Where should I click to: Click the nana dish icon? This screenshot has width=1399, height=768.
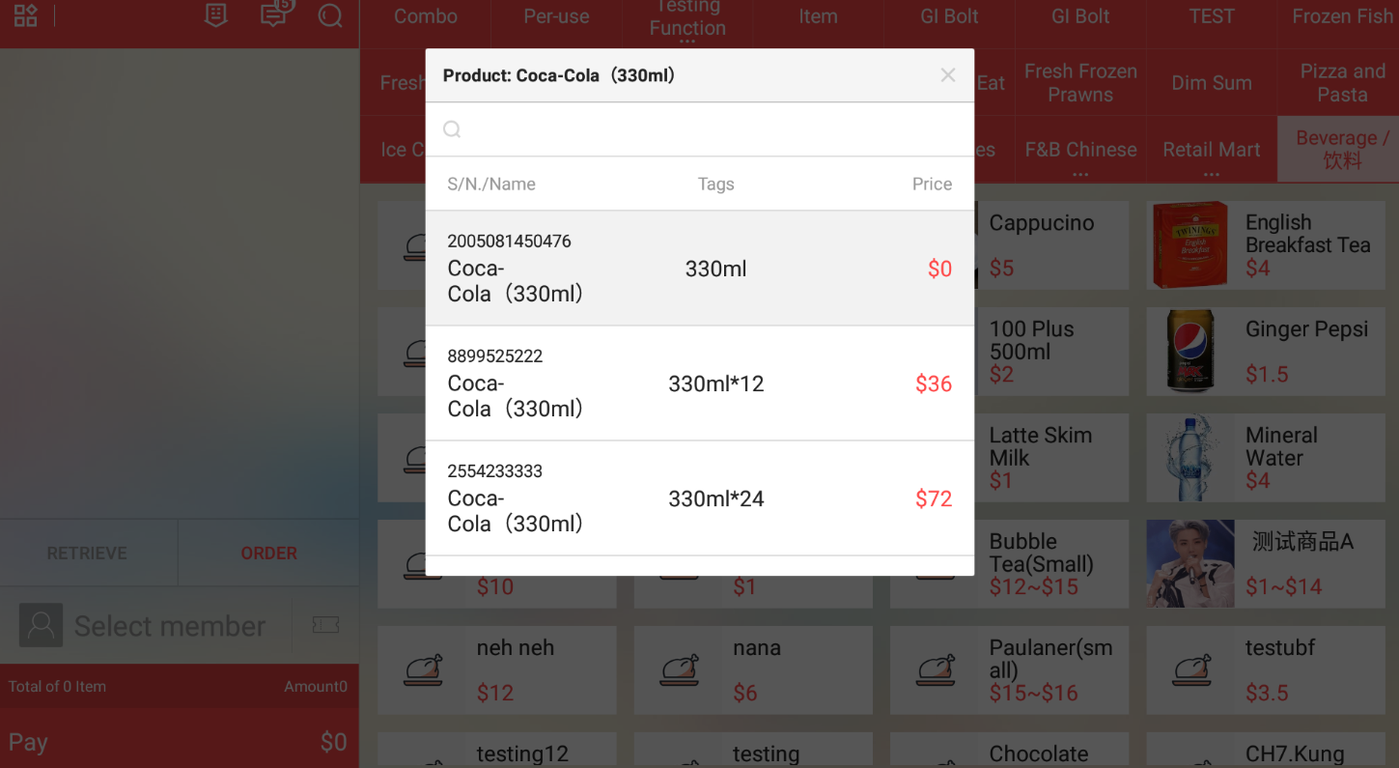(x=680, y=669)
